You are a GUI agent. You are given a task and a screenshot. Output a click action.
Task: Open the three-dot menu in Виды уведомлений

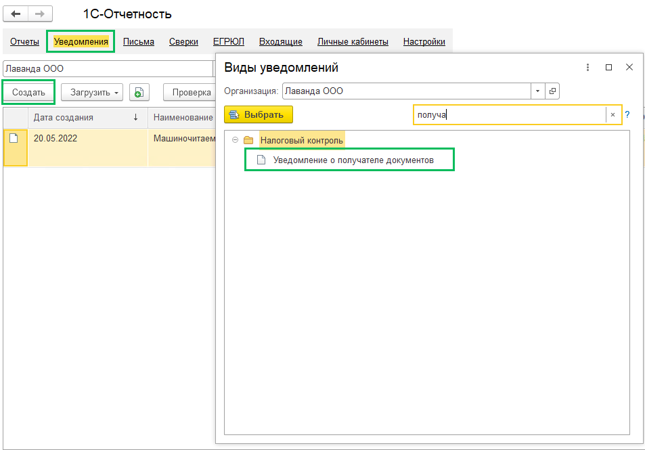(x=587, y=68)
